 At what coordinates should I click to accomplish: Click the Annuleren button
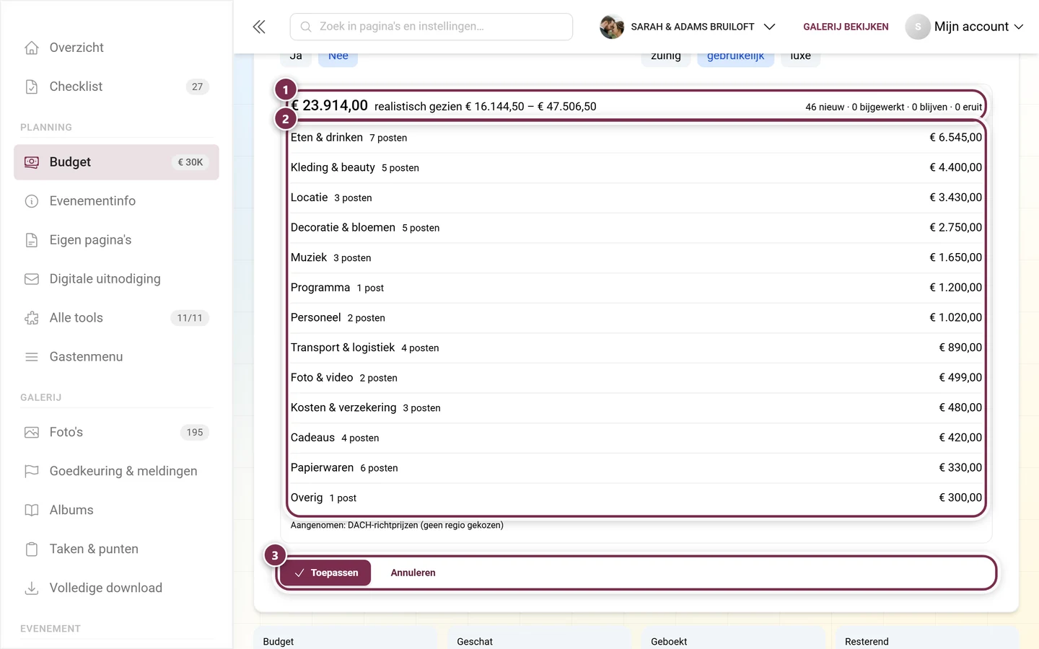pos(413,573)
